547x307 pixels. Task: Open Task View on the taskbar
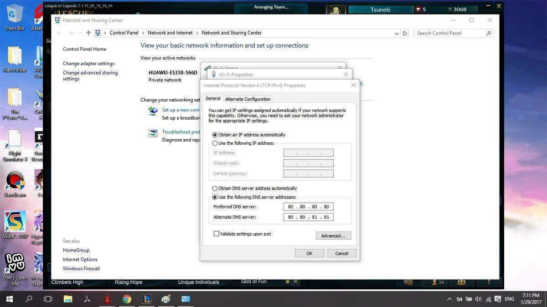(48, 299)
